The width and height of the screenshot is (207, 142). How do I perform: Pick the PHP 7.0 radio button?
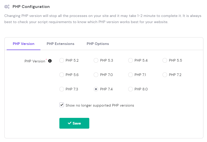(96, 75)
